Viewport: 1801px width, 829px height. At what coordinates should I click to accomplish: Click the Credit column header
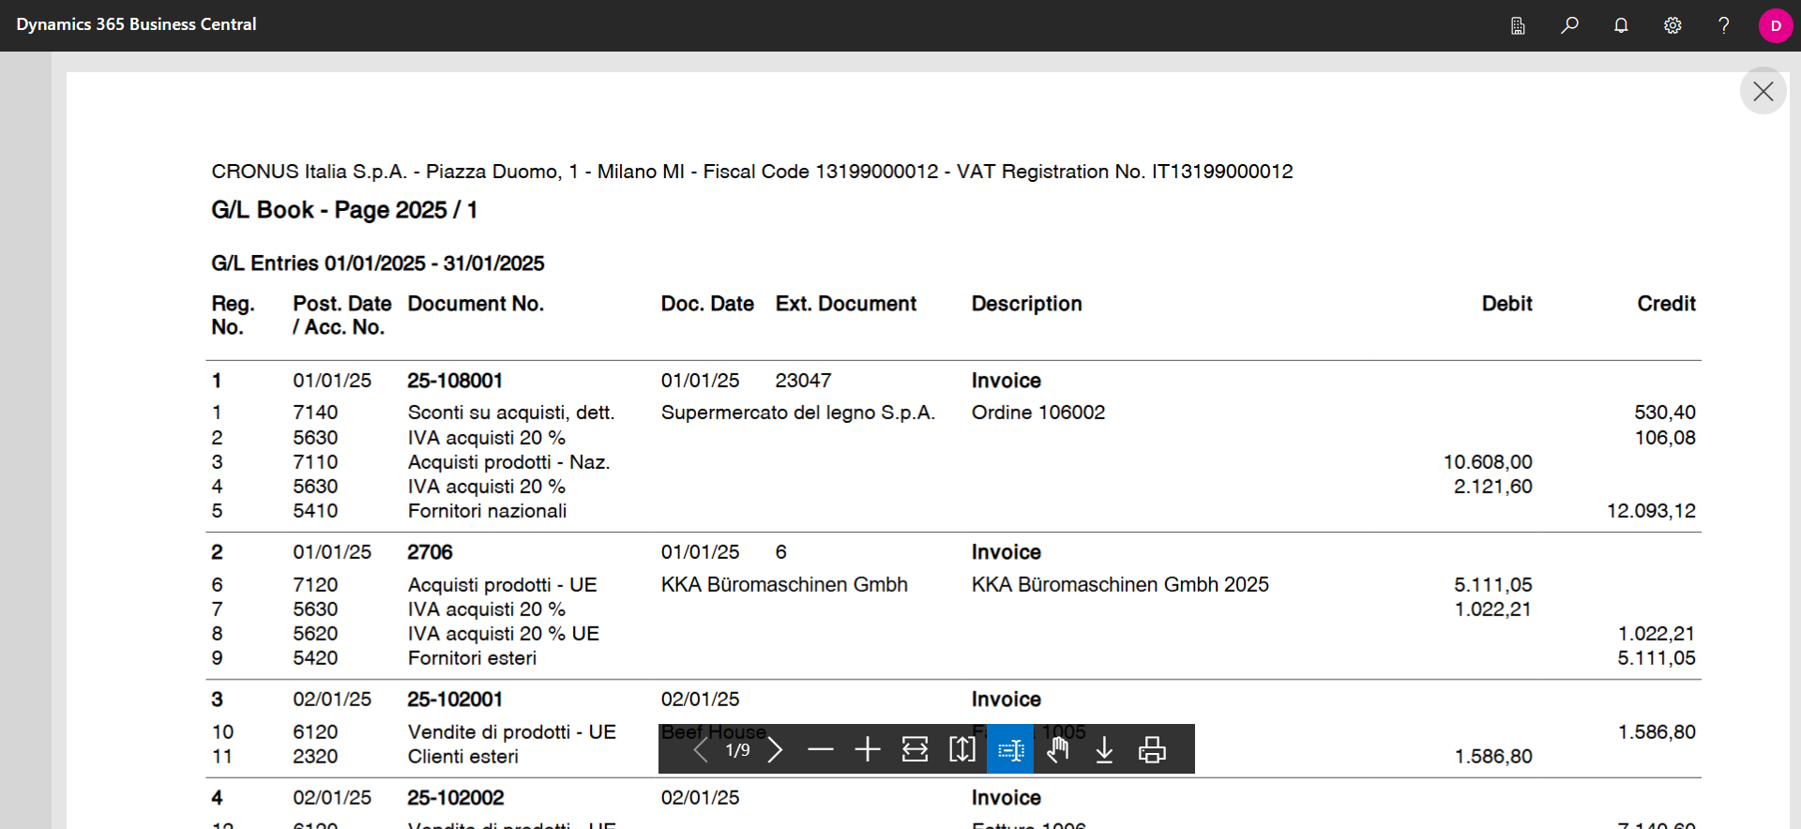click(1666, 304)
